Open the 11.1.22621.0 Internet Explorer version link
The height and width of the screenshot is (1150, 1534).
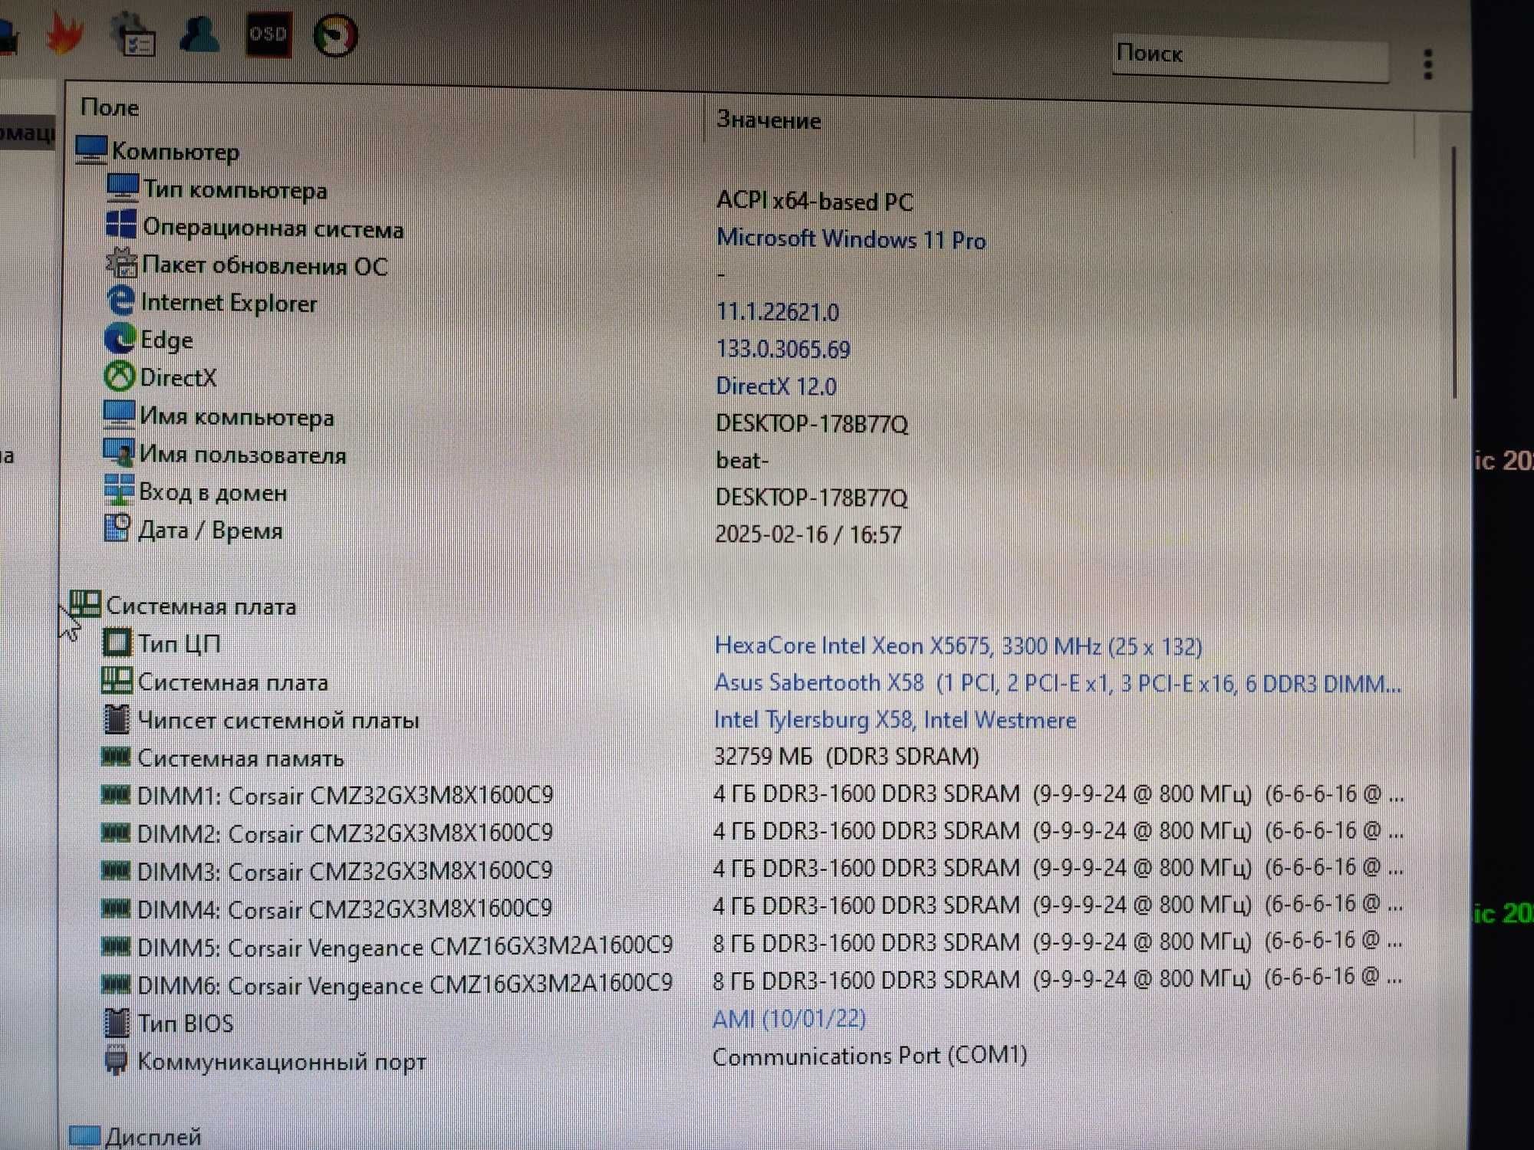777,312
